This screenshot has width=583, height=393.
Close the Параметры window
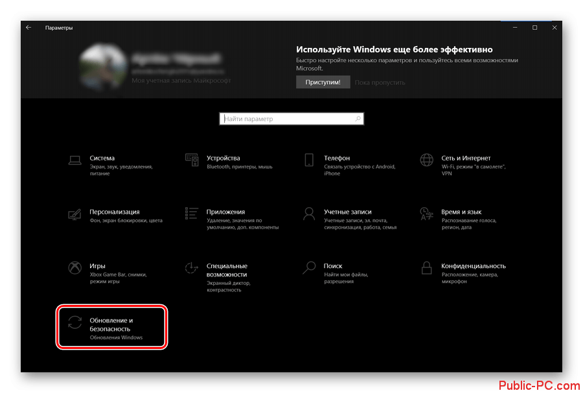point(554,27)
